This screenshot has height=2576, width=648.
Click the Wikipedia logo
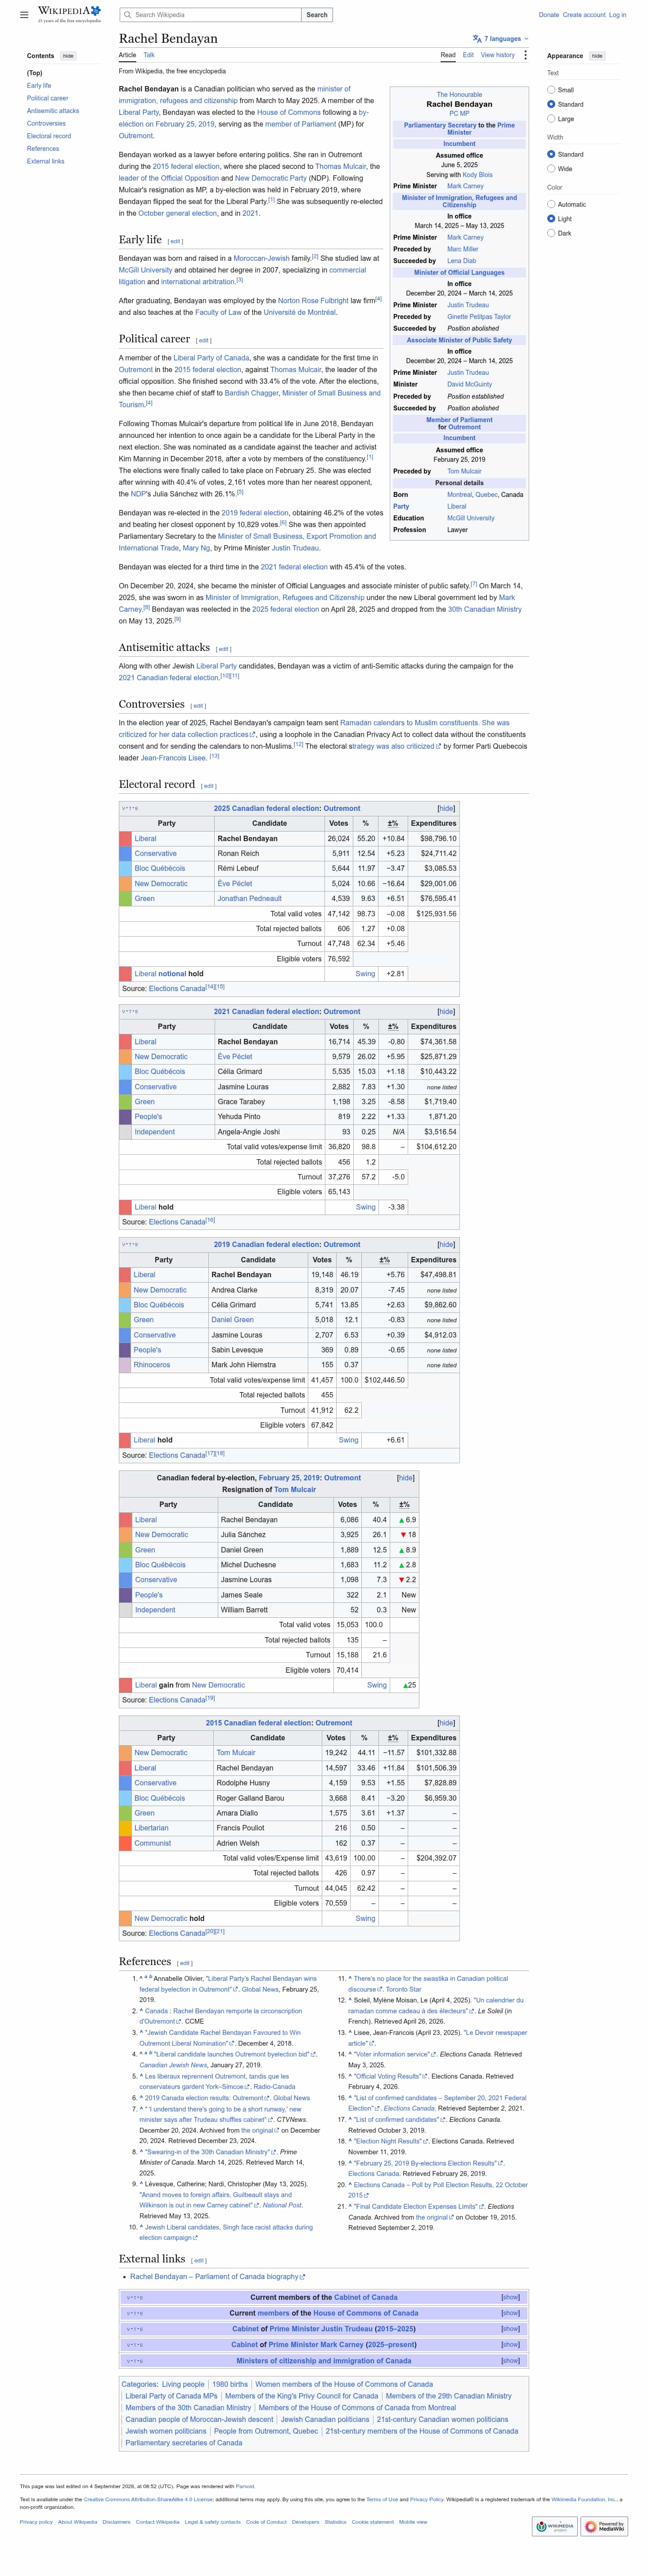coord(69,14)
